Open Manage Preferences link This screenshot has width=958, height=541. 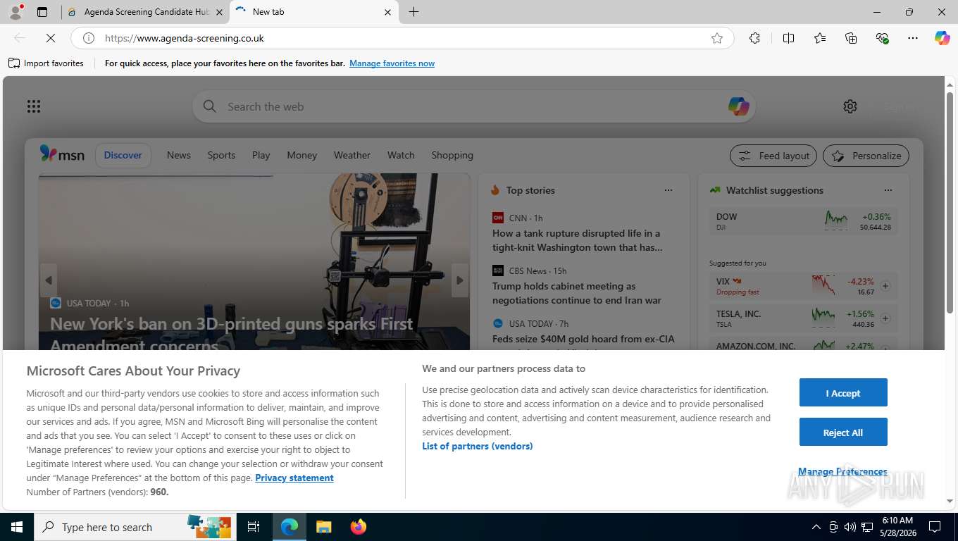click(x=842, y=471)
